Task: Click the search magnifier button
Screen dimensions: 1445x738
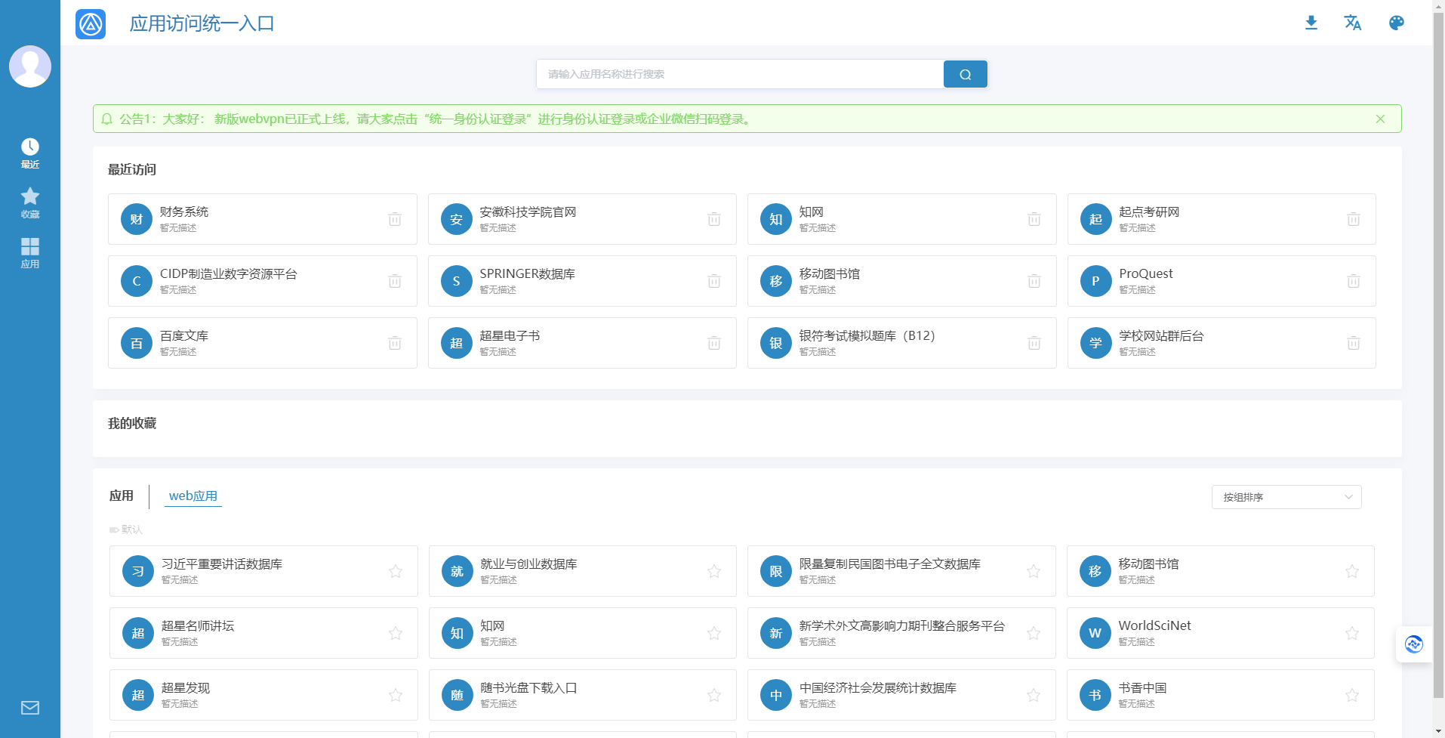Action: click(965, 74)
